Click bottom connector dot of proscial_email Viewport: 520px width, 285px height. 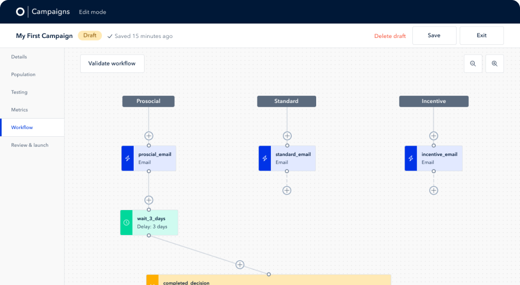[149, 171]
